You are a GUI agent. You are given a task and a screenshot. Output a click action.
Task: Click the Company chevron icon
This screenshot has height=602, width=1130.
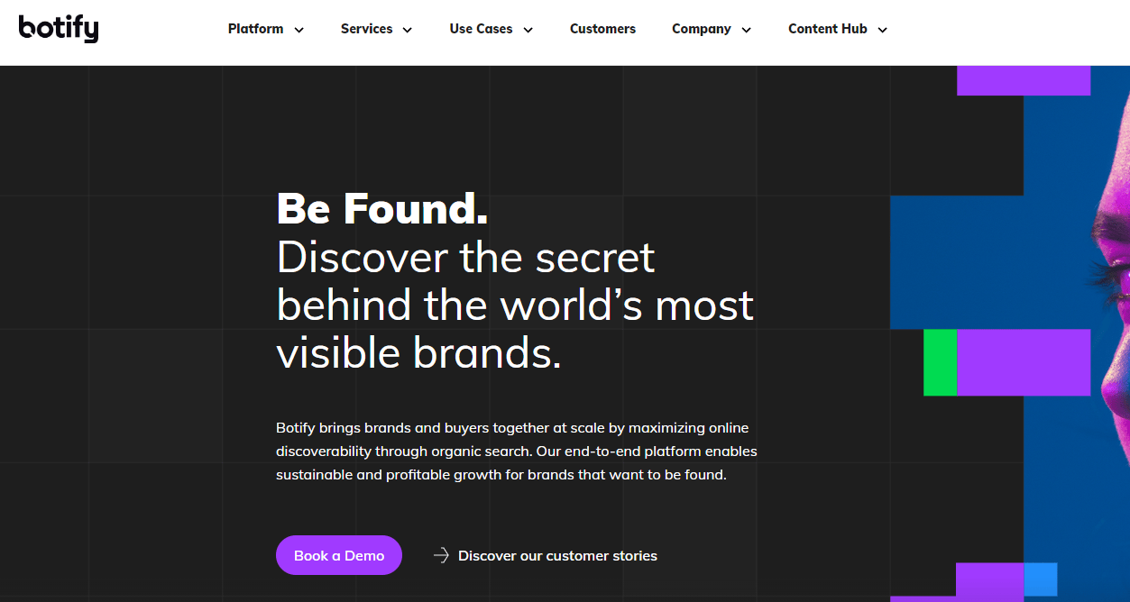[746, 29]
